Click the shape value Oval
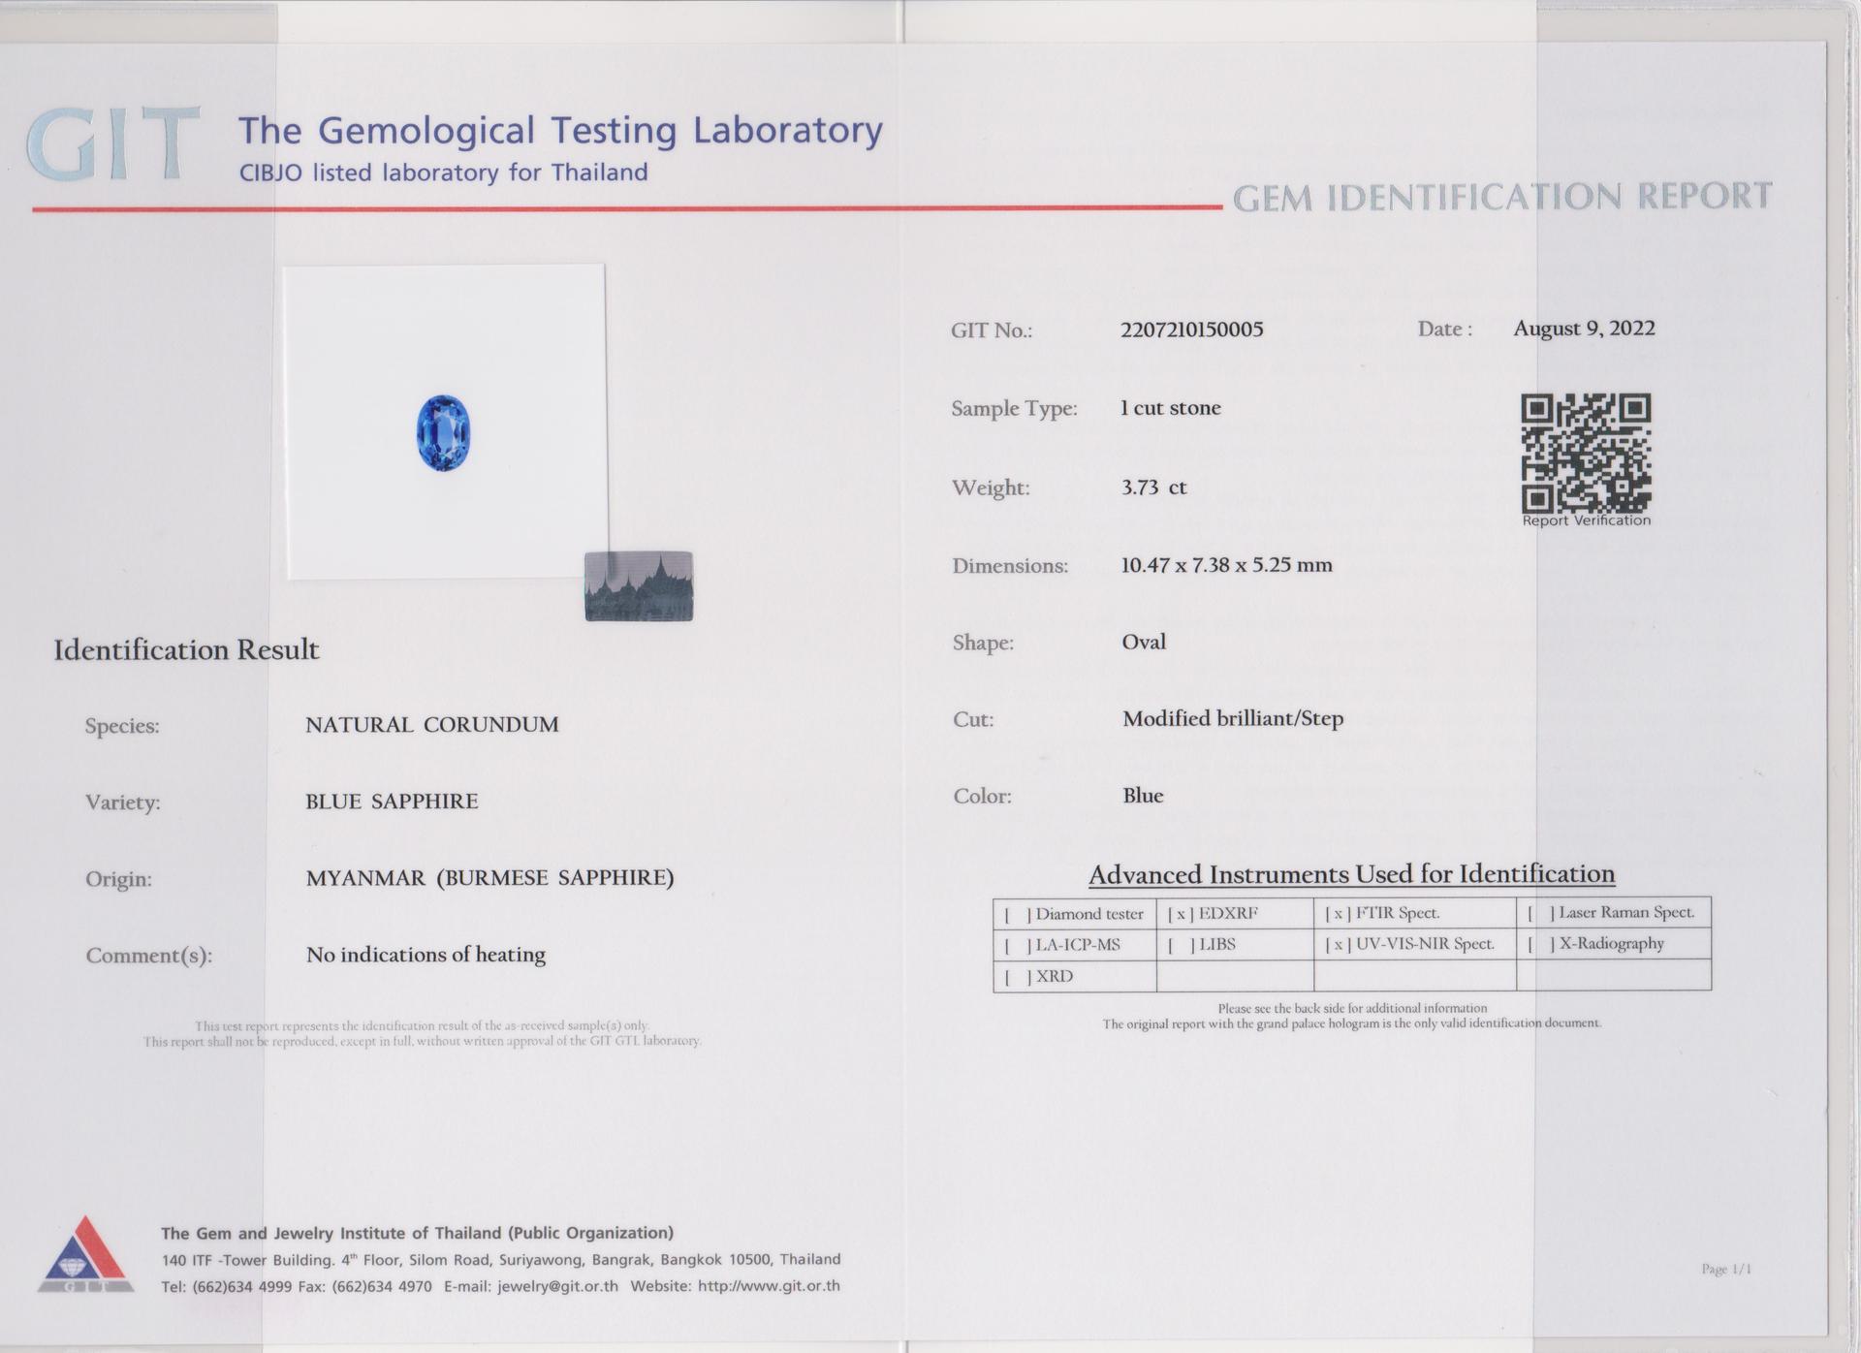1861x1353 pixels. click(x=1144, y=642)
